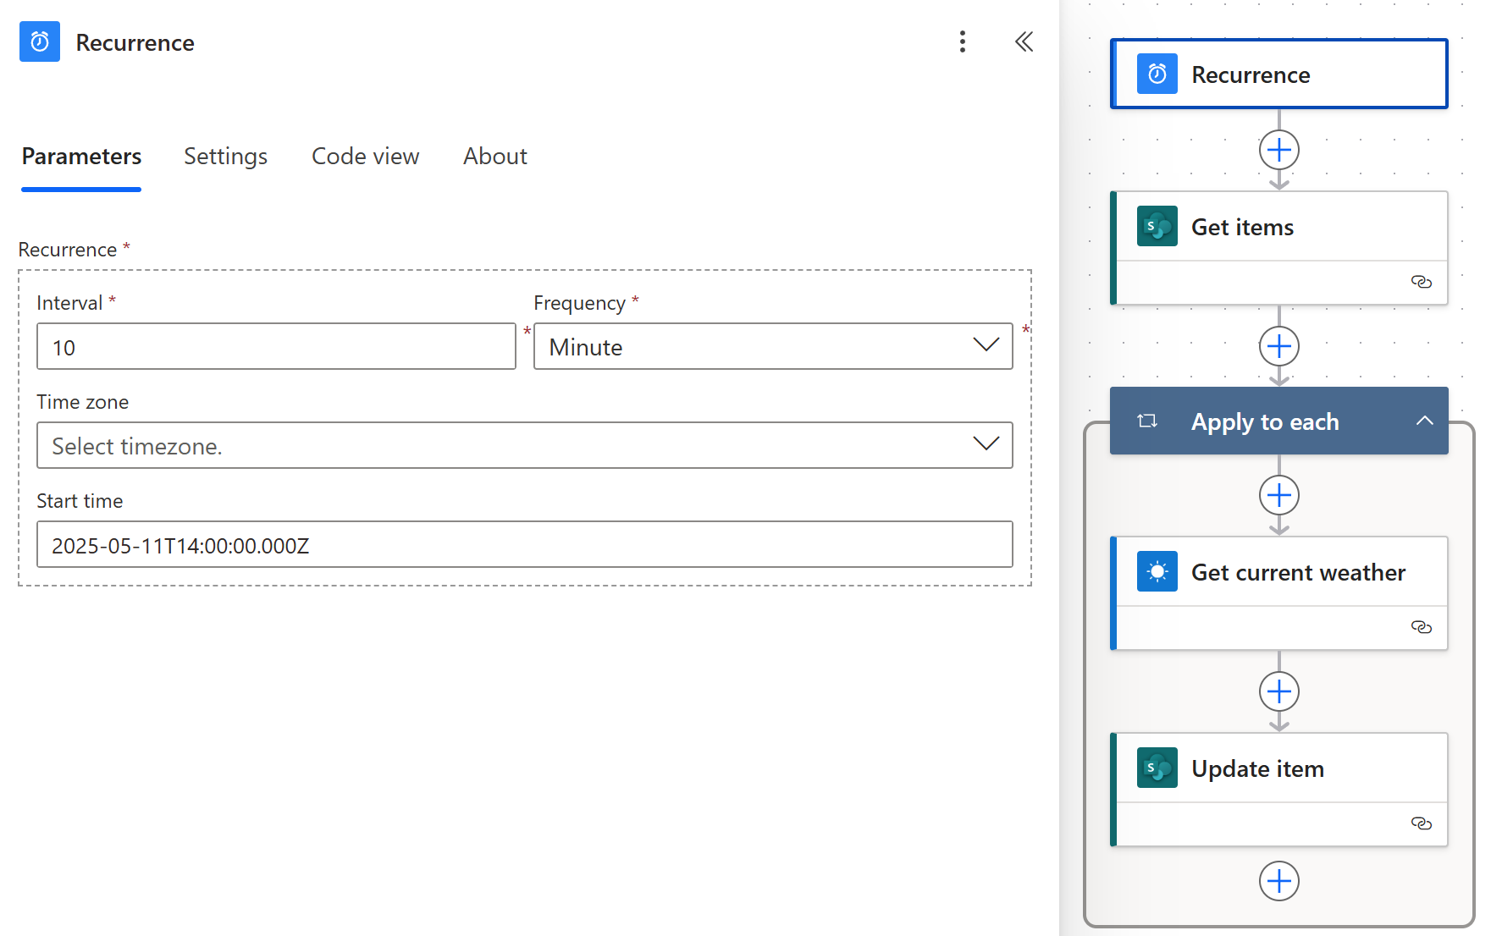Click the Recurrence alarm clock icon in panel header
Viewport: 1491px width, 936px height.
click(40, 41)
